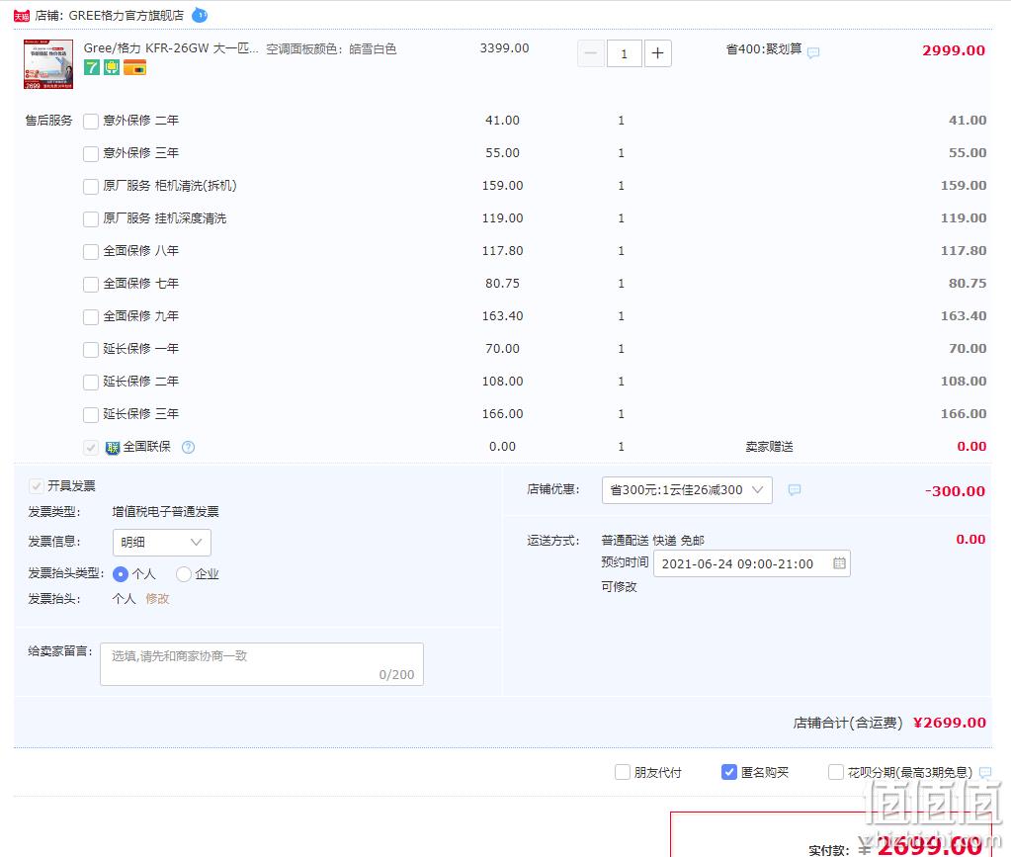Check 原厂服务 挂机深度清洗 option
This screenshot has height=857, width=1011.
pyautogui.click(x=91, y=219)
